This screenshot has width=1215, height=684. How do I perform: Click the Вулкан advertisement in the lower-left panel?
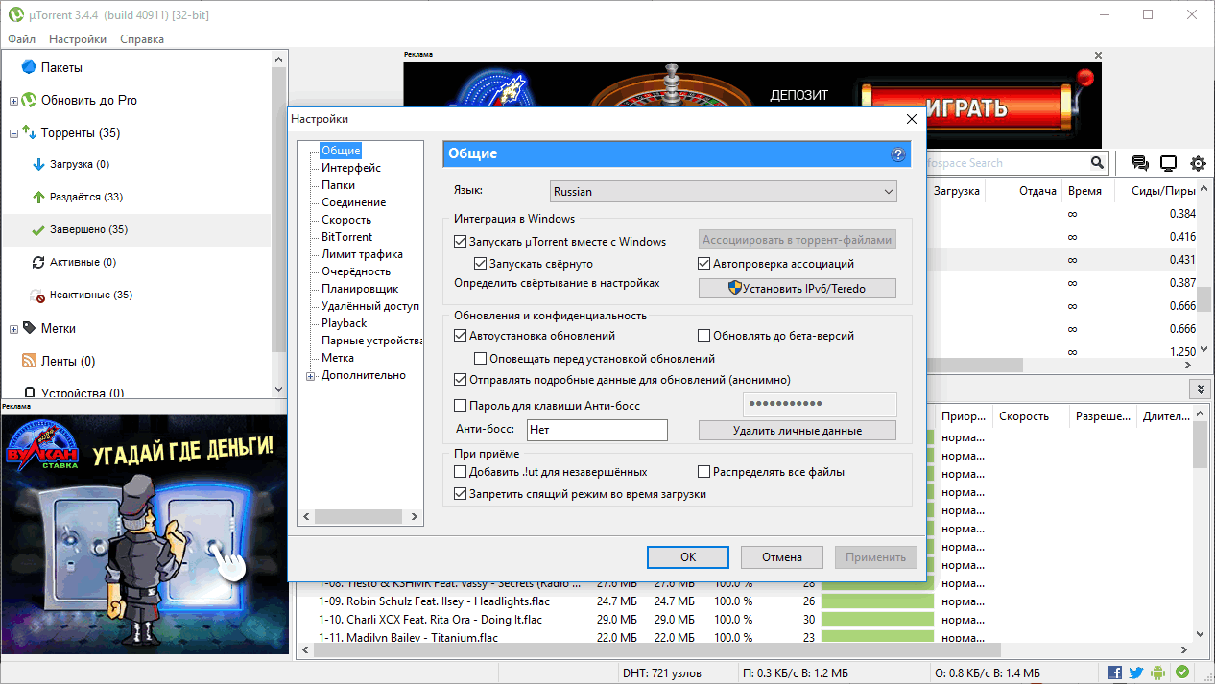pos(145,535)
